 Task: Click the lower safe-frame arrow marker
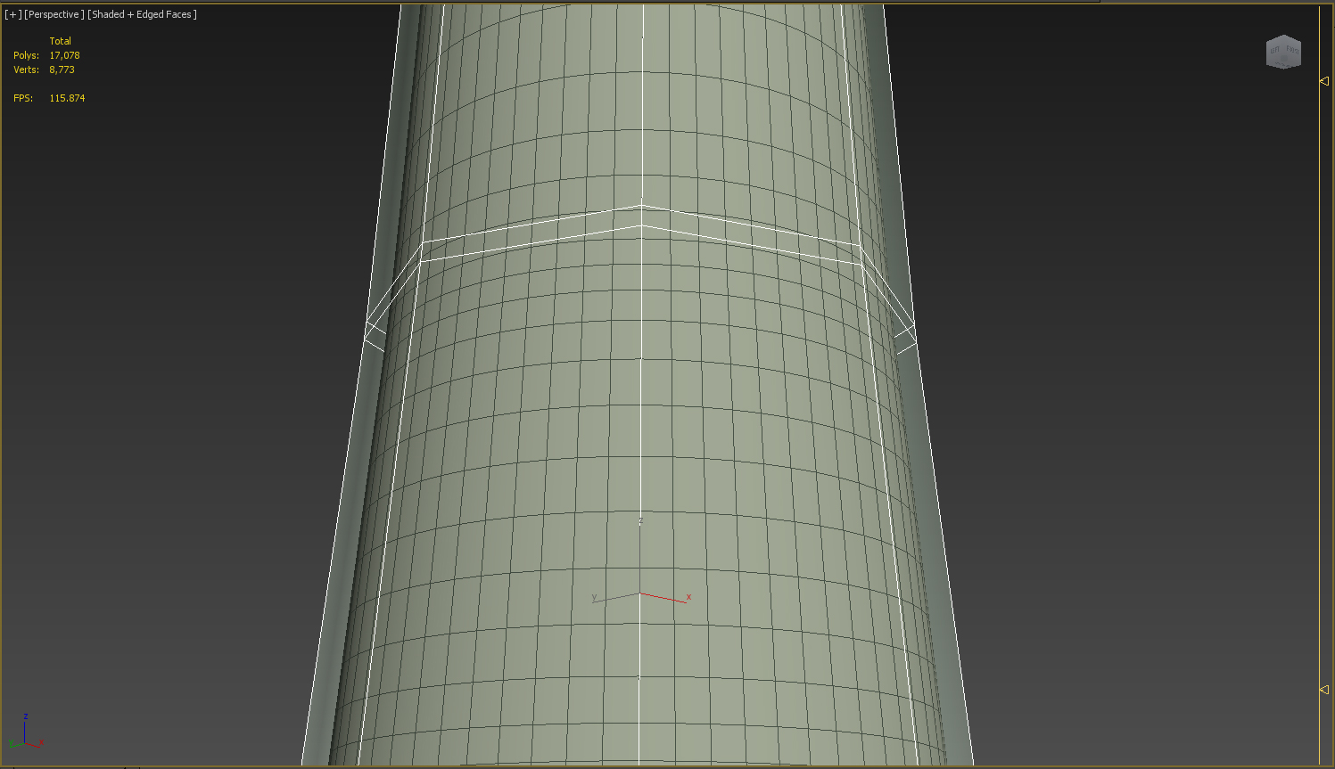(x=1324, y=690)
